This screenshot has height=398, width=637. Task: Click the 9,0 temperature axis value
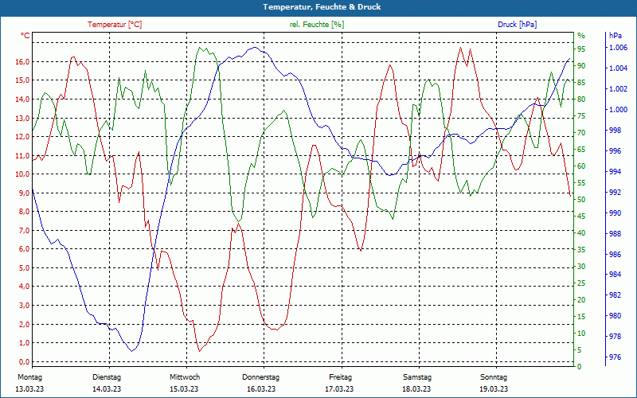25,193
